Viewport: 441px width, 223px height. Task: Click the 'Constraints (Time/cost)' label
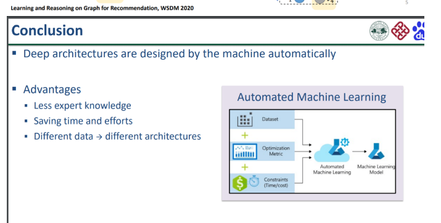(x=276, y=182)
